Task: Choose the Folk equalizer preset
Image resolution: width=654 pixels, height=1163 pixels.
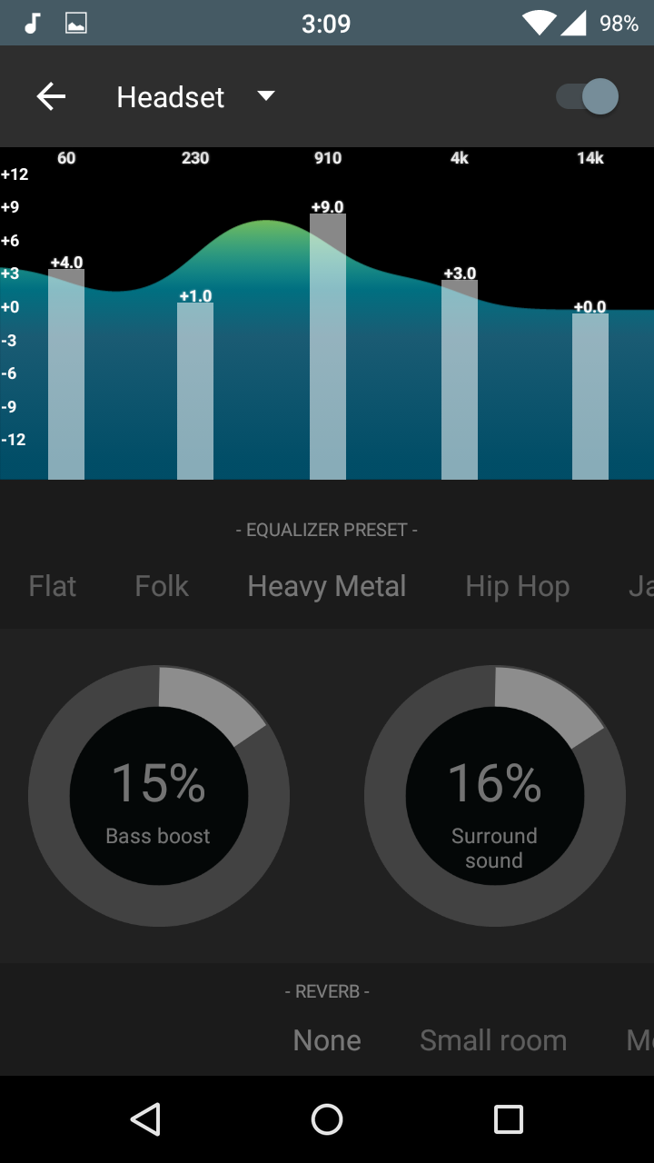Action: 162,586
